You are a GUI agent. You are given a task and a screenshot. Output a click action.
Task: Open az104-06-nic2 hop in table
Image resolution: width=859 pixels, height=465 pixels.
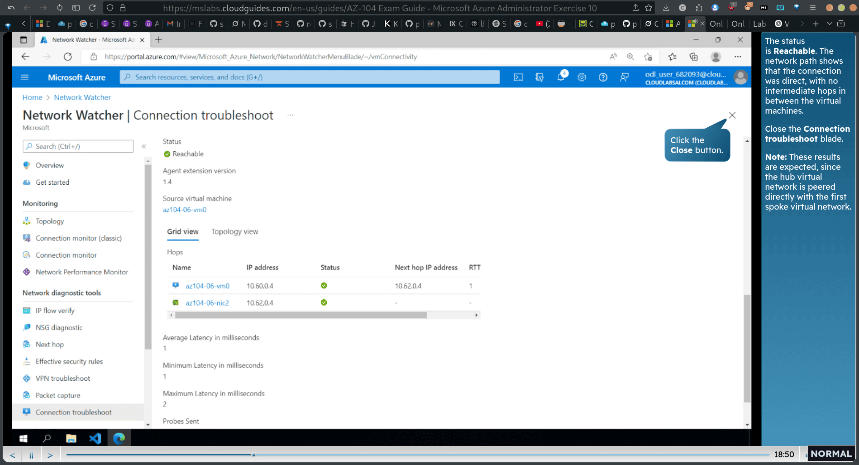click(x=207, y=303)
